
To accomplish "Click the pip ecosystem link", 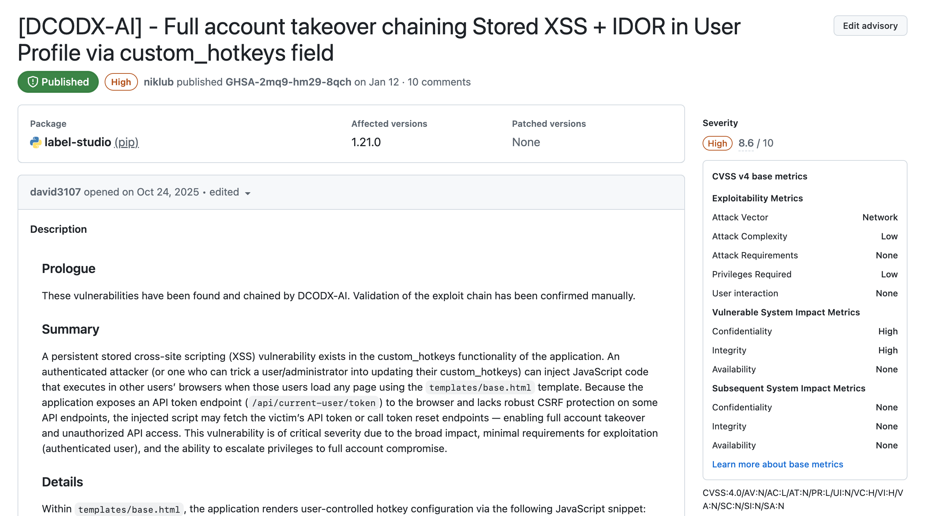I will tap(126, 142).
